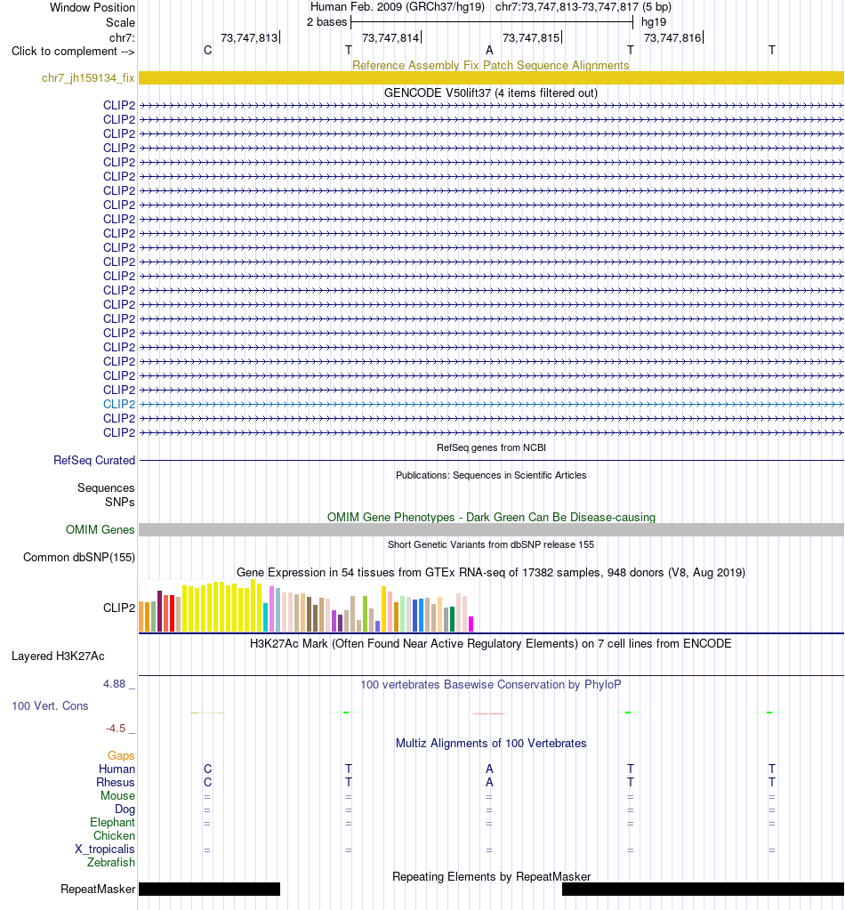
Task: Open Reference Assembly Fix Patch Sequence Alignments title
Action: point(491,65)
